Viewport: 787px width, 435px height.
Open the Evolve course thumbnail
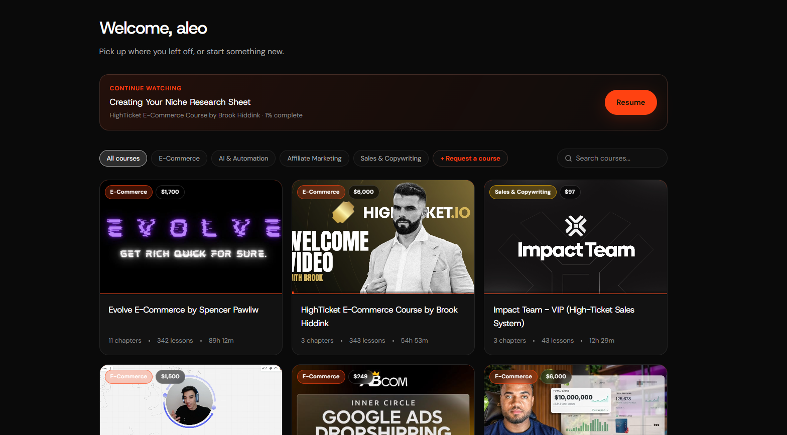[191, 237]
